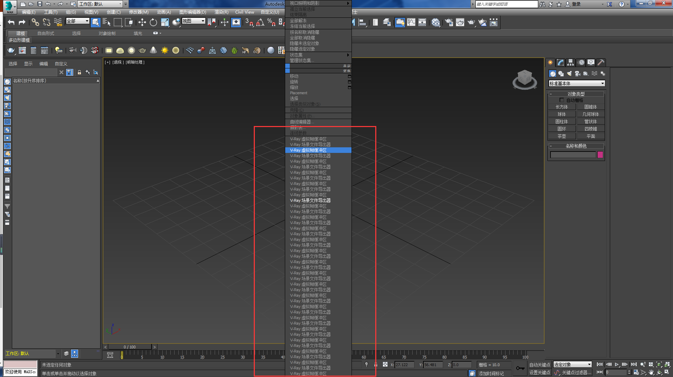Viewport: 673px width, 377px height.
Task: Select highlighted V-Ray 虚拟帧缓冲区 menu entry
Action: (x=318, y=150)
